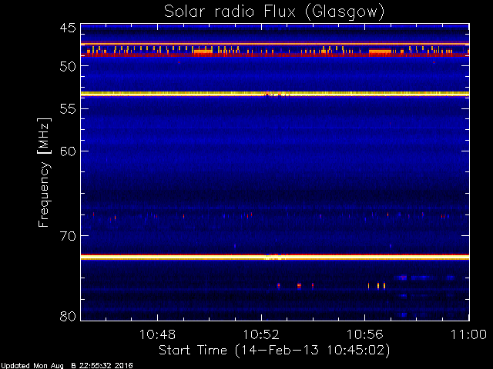Select the '50' frequency axis label

point(68,66)
